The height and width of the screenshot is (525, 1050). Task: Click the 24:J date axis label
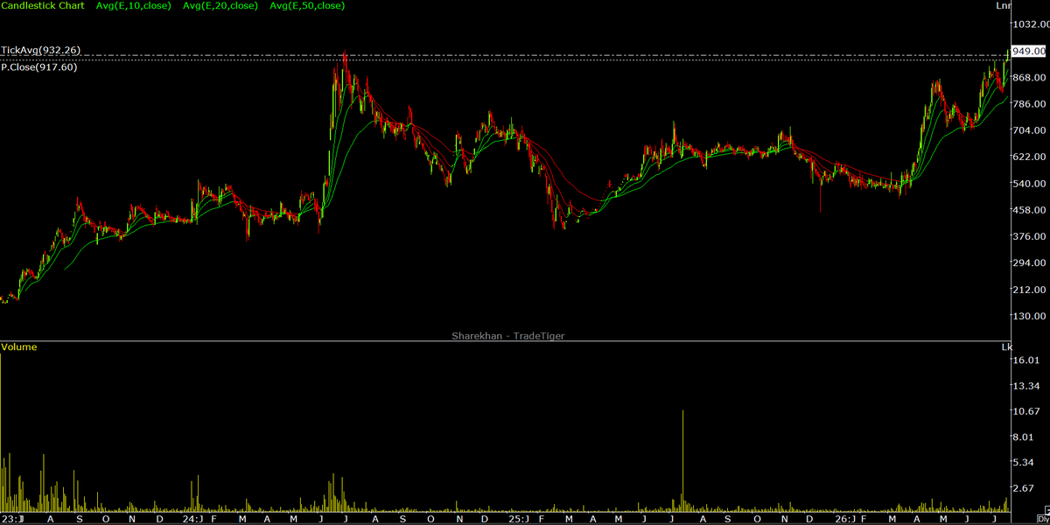tap(193, 519)
